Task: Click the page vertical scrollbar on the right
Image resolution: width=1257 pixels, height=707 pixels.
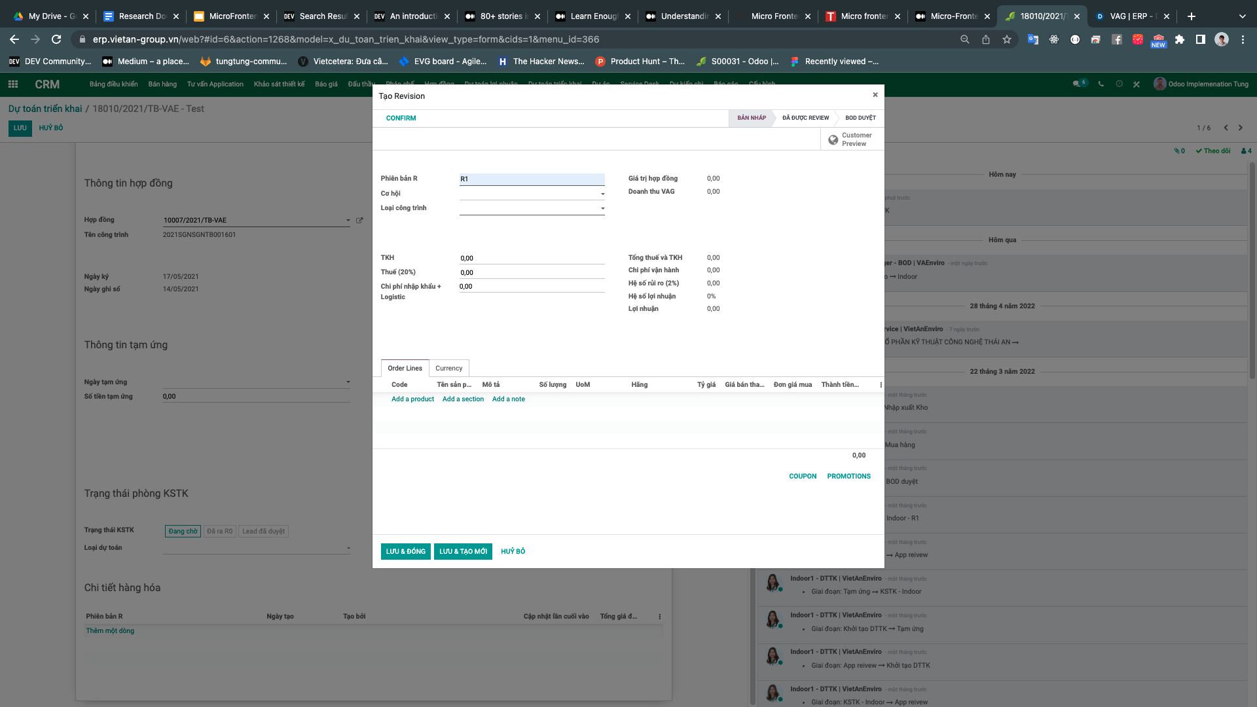Action: coord(1252,262)
